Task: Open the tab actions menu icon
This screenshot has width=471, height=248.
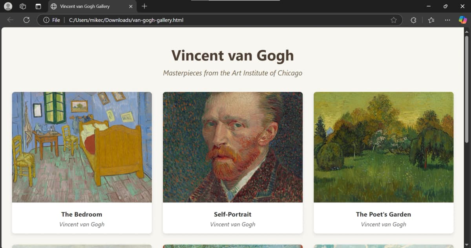Action: 38,6
